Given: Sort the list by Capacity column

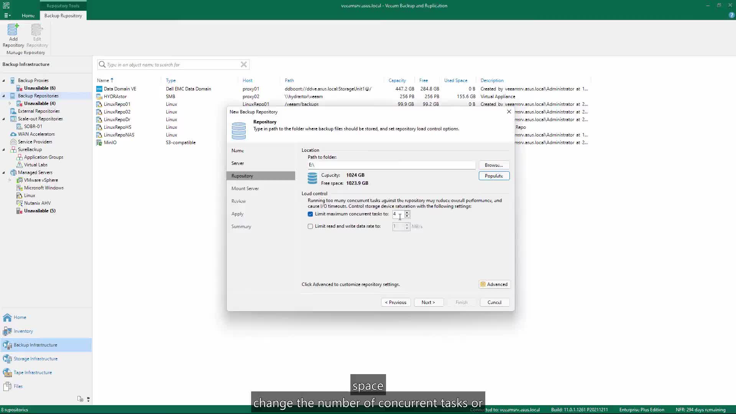Looking at the screenshot, I should (x=397, y=80).
